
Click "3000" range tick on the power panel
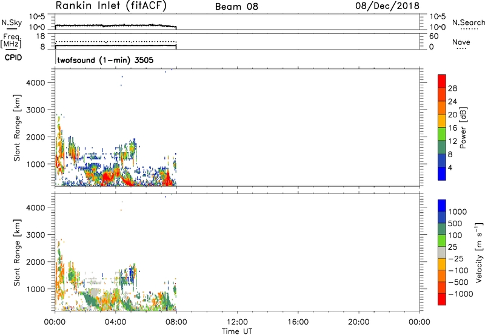(x=35, y=110)
